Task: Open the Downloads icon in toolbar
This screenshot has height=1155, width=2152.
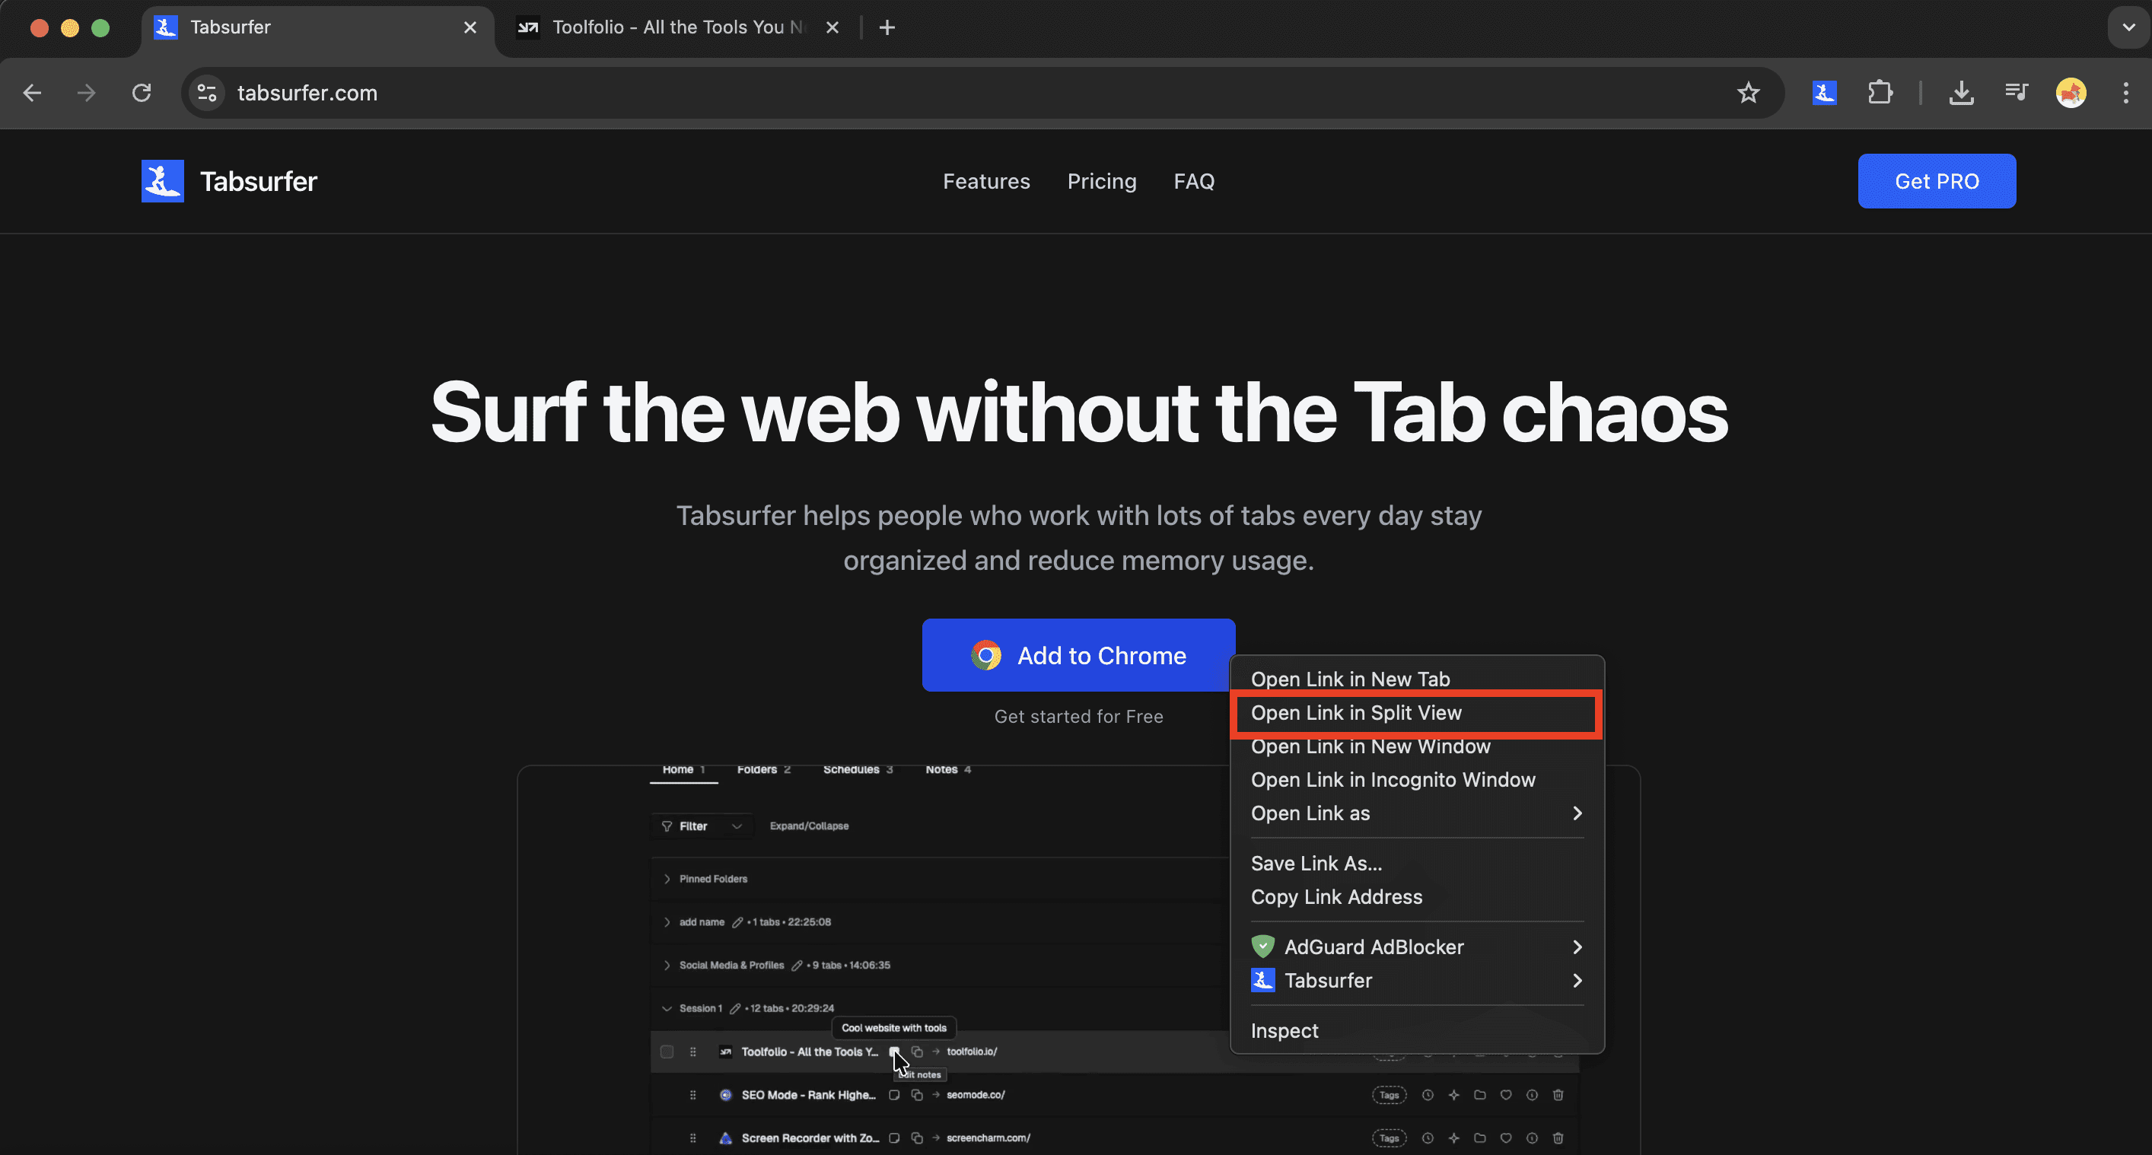Action: click(1961, 93)
